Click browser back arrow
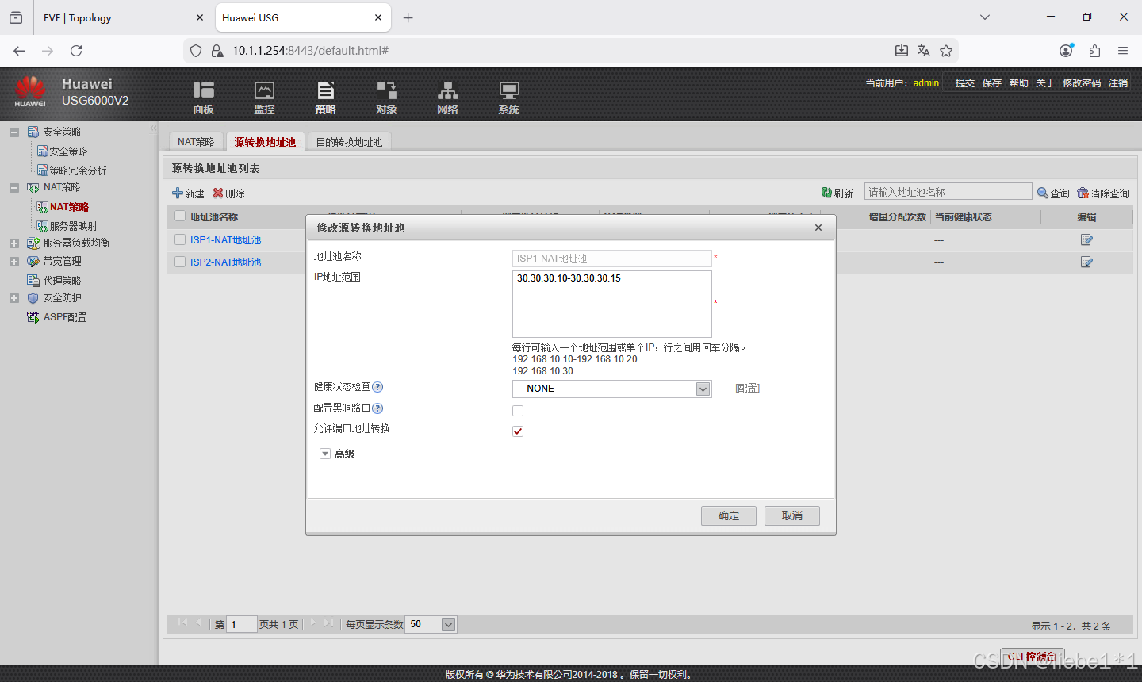Screen dimensions: 1142x682 coord(19,51)
